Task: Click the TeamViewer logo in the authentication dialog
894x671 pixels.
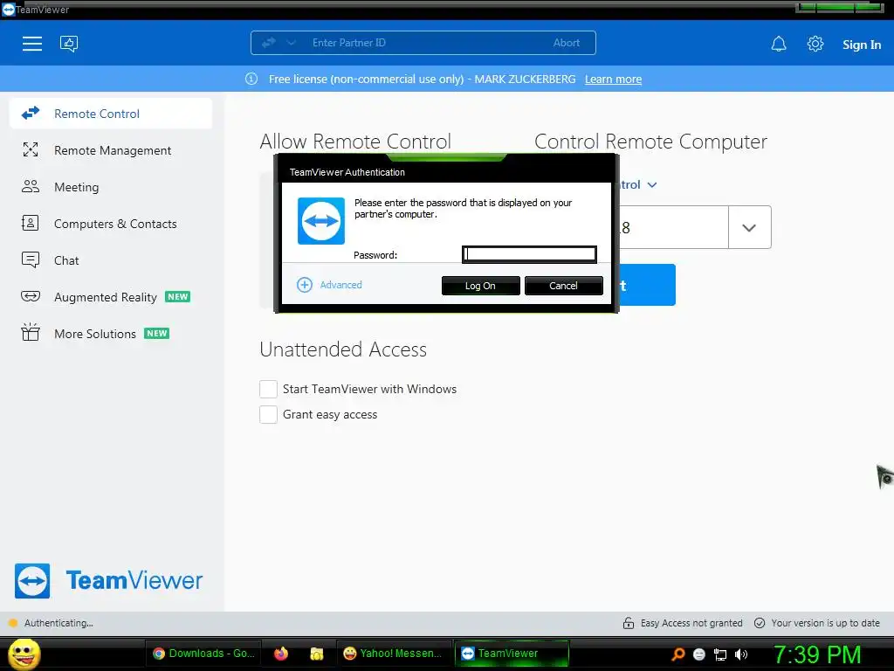Action: pos(321,221)
